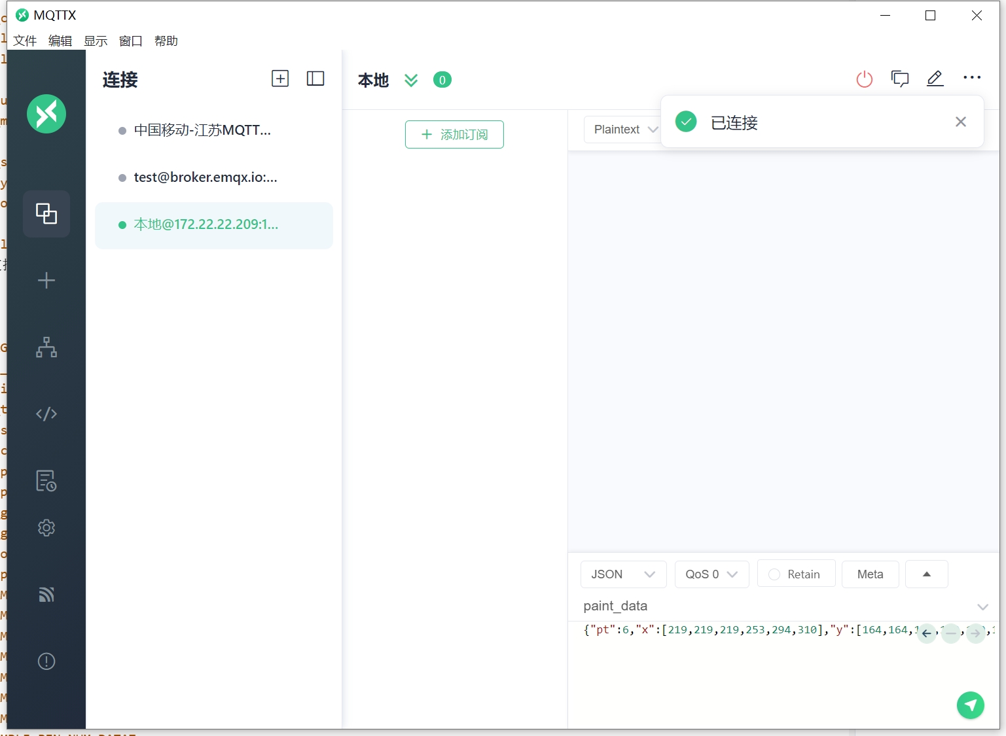Image resolution: width=1006 pixels, height=736 pixels.
Task: Clear payload history with the minus button
Action: click(951, 633)
